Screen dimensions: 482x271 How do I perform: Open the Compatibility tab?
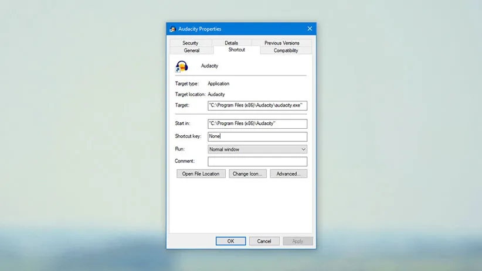coord(286,50)
